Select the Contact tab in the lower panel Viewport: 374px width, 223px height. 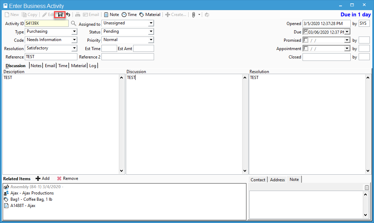click(258, 180)
